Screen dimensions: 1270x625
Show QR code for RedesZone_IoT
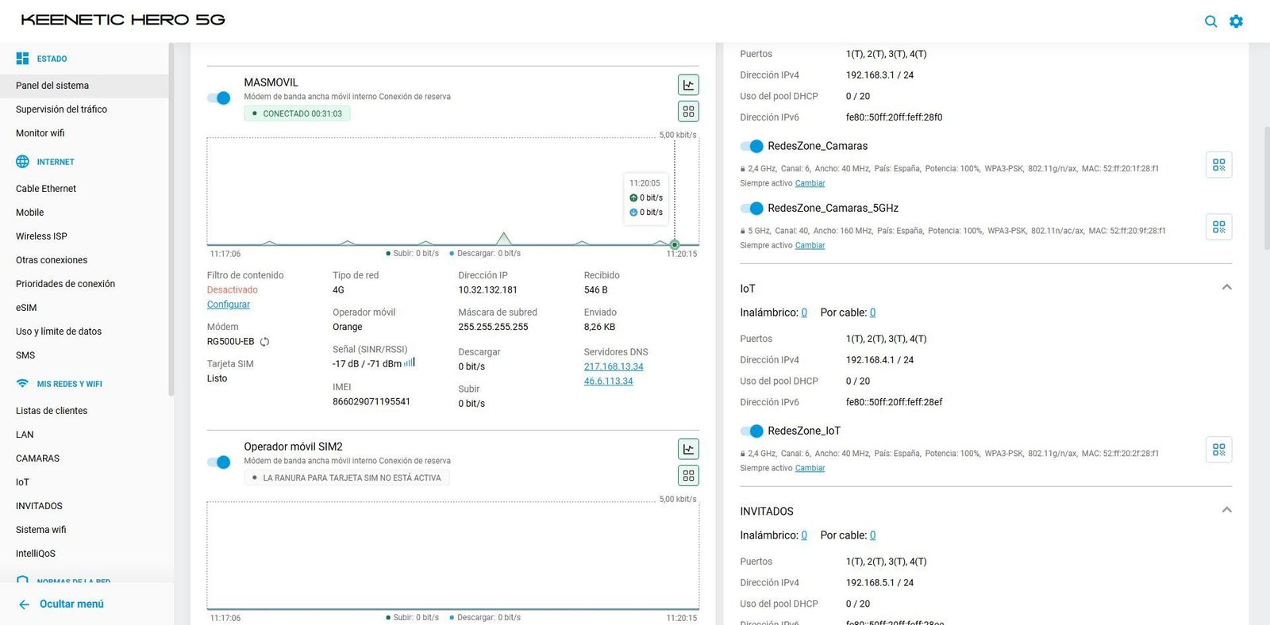tap(1218, 450)
